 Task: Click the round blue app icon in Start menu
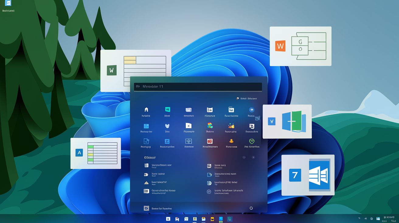251,110
